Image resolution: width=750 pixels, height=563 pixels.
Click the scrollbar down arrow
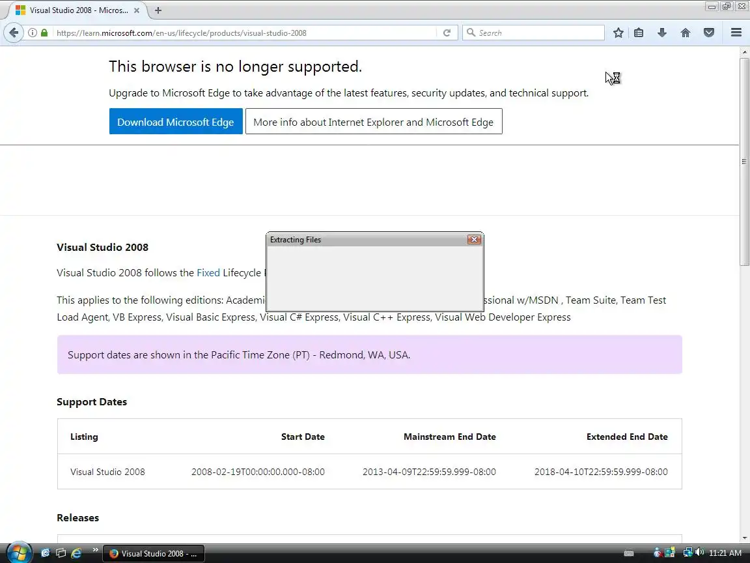coord(744,538)
